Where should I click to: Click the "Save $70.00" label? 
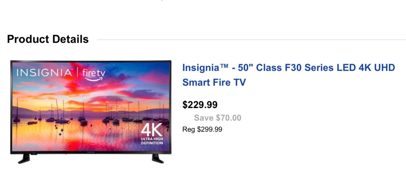pos(217,118)
